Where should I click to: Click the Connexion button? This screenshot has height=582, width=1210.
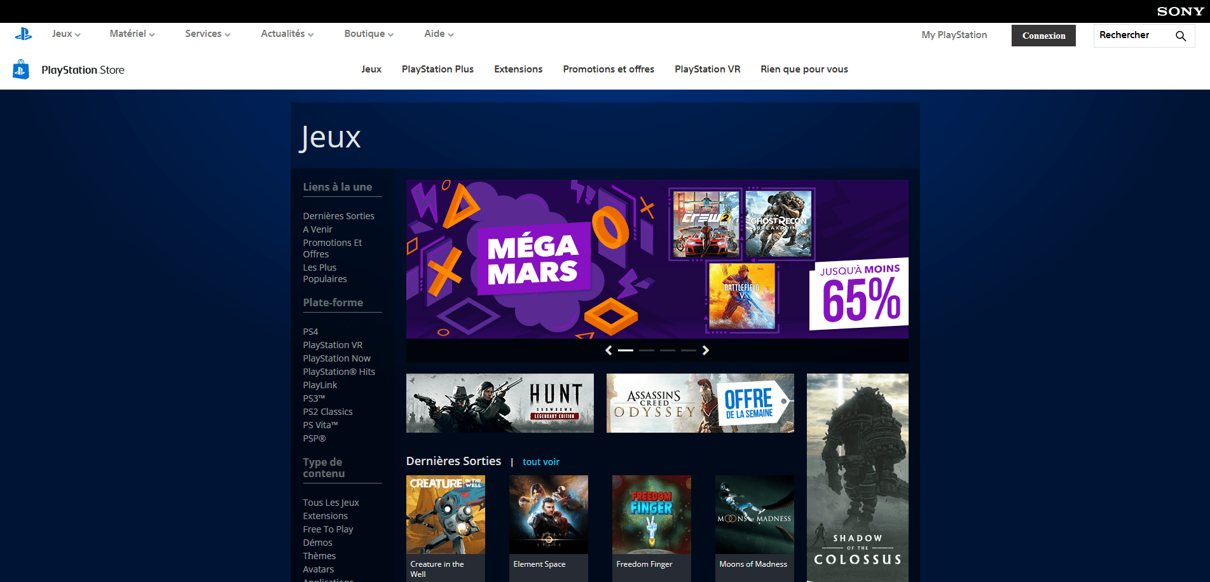(x=1043, y=36)
